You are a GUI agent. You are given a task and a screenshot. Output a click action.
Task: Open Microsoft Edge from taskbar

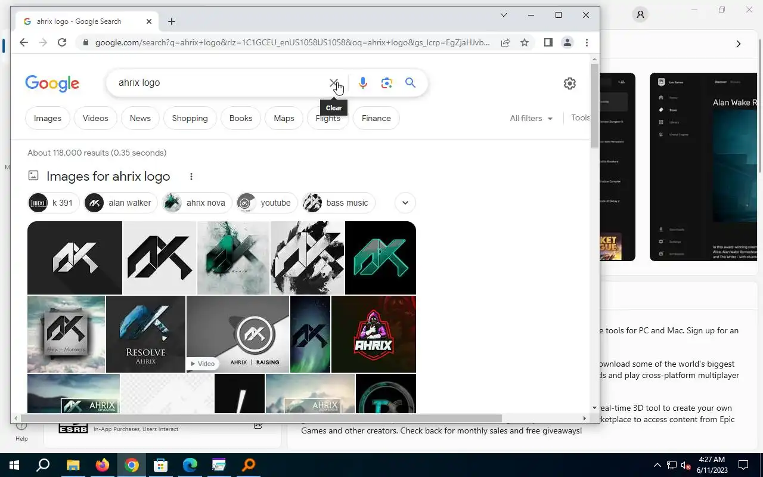point(190,465)
